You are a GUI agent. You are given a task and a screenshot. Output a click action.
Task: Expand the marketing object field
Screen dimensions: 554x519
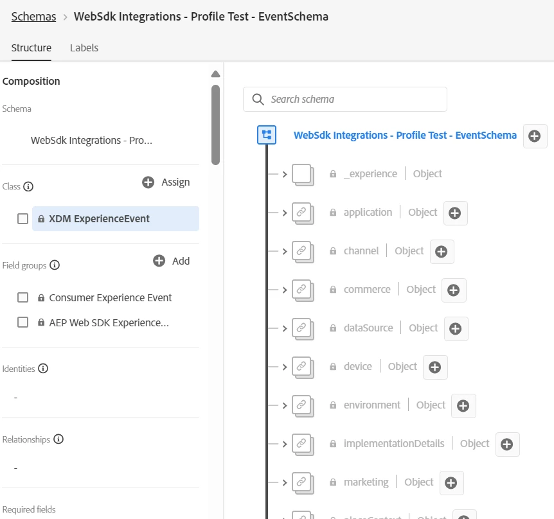[285, 482]
